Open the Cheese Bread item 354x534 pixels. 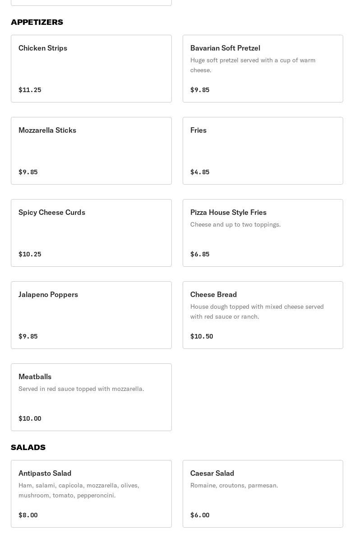coord(262,315)
